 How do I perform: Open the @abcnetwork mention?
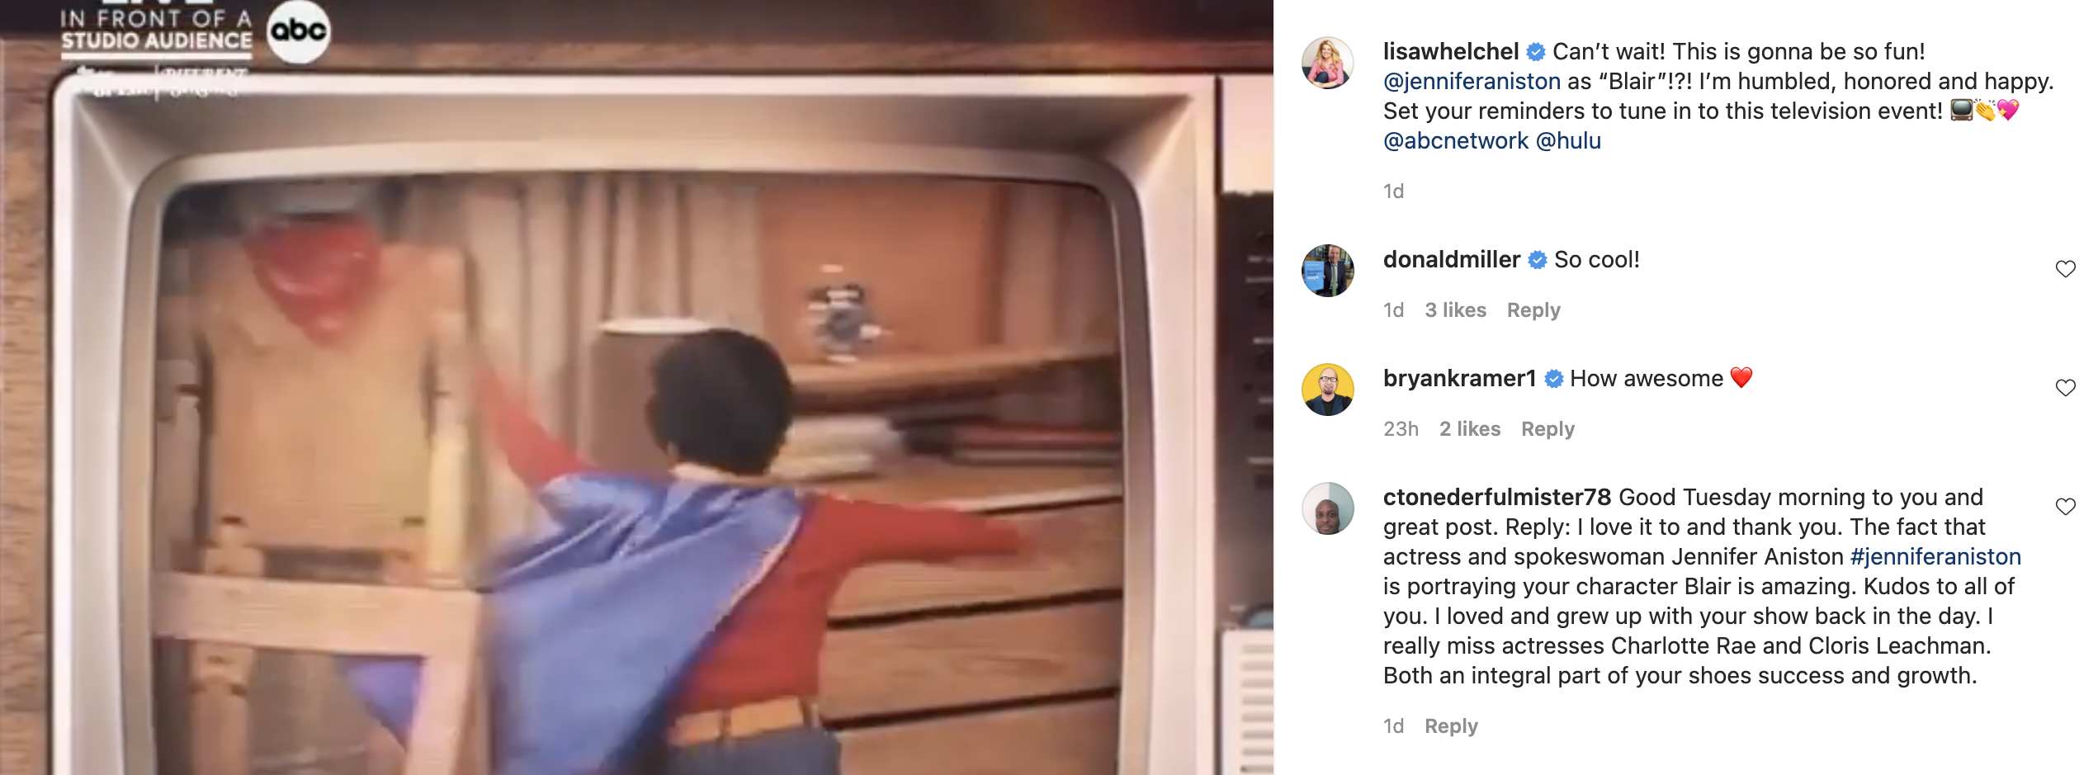pos(1456,140)
